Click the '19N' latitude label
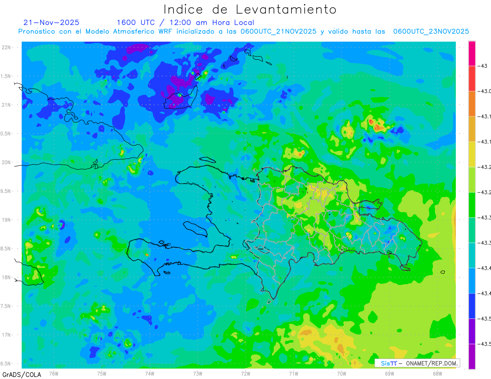This screenshot has width=491, height=379. point(7,220)
